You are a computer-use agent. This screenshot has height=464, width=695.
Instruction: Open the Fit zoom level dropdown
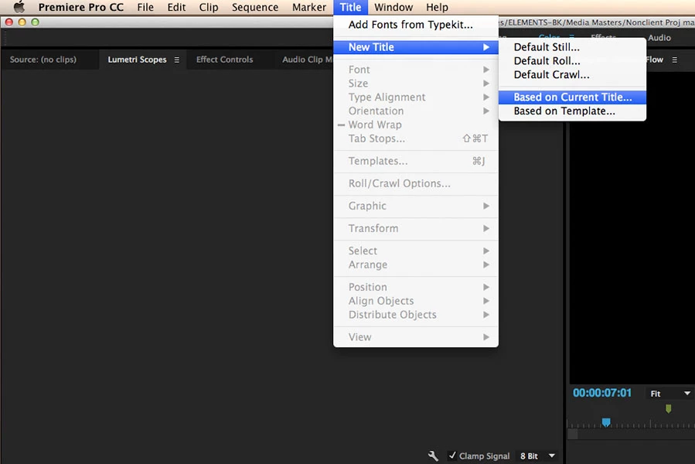pos(669,394)
